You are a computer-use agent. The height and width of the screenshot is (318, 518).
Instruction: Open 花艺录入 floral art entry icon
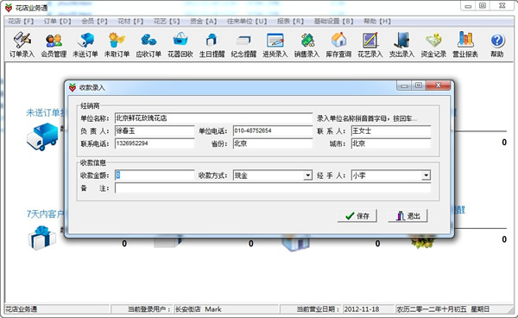coord(370,45)
